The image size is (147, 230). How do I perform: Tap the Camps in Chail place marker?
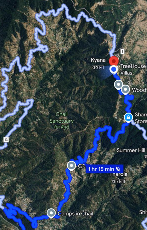(51, 213)
